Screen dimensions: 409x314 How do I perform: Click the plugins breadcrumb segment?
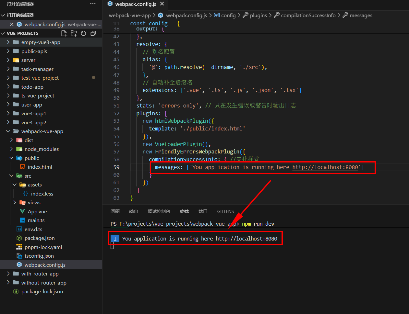point(259,16)
